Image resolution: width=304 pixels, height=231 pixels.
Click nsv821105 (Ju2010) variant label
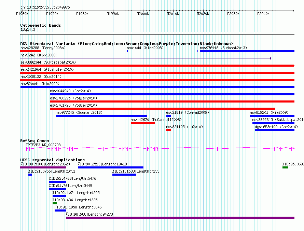point(184,127)
